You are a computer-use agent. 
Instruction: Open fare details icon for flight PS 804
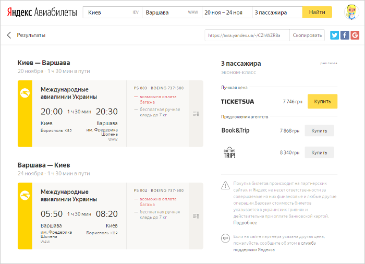coord(196,216)
